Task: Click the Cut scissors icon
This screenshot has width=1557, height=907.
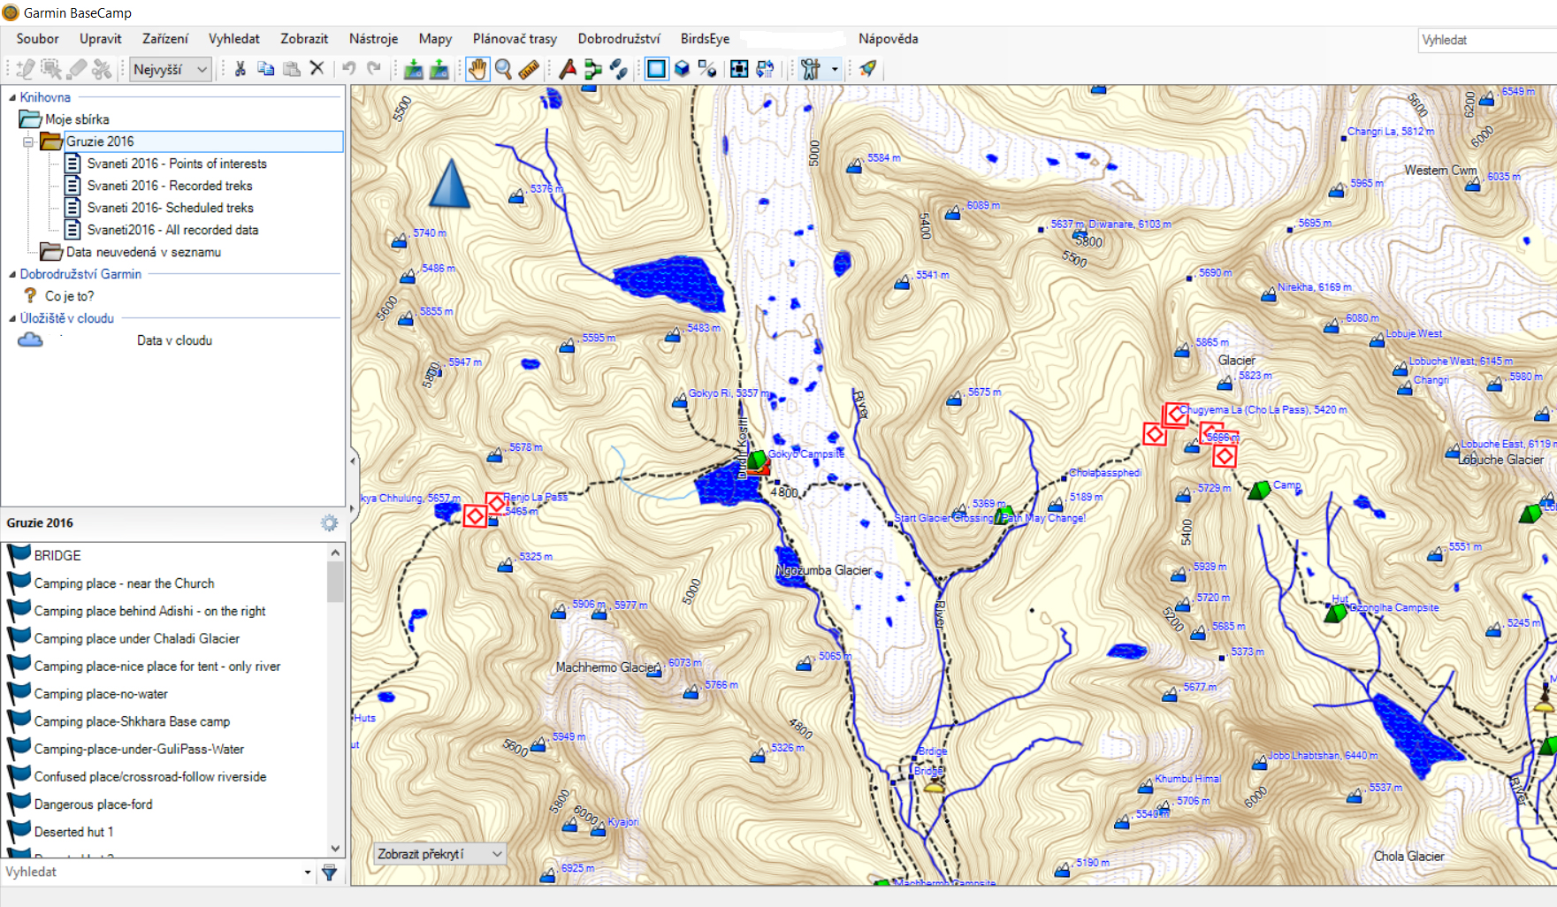Action: click(x=240, y=69)
